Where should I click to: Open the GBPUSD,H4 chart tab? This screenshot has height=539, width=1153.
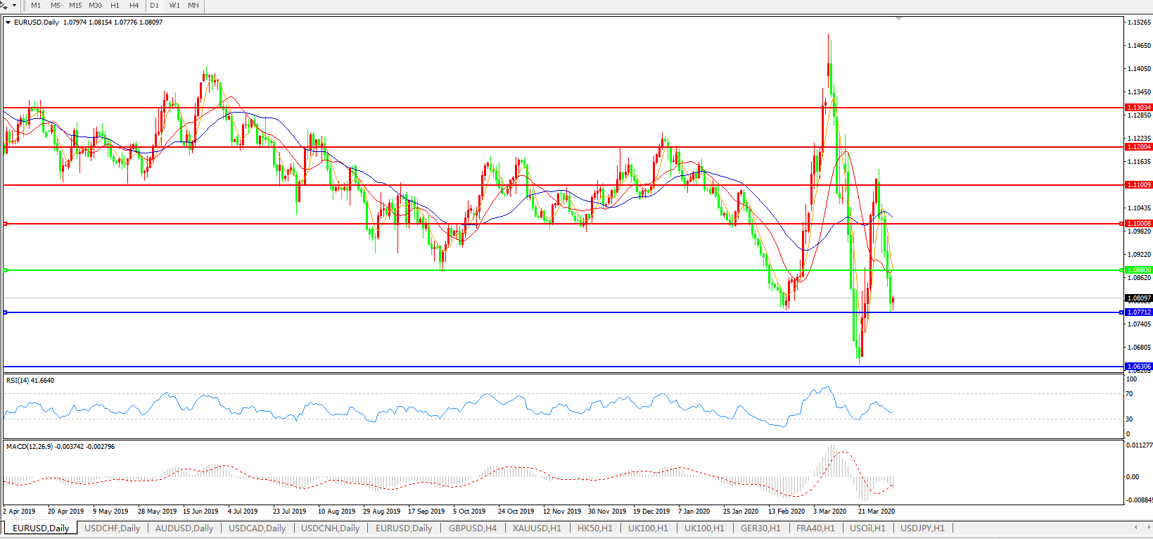pyautogui.click(x=473, y=528)
